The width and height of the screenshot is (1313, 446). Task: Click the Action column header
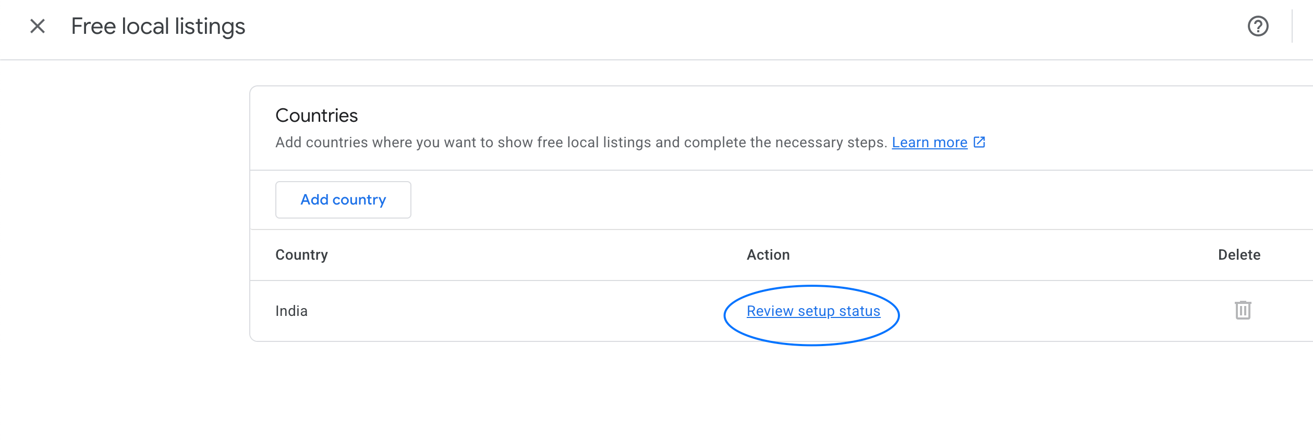[x=768, y=255]
